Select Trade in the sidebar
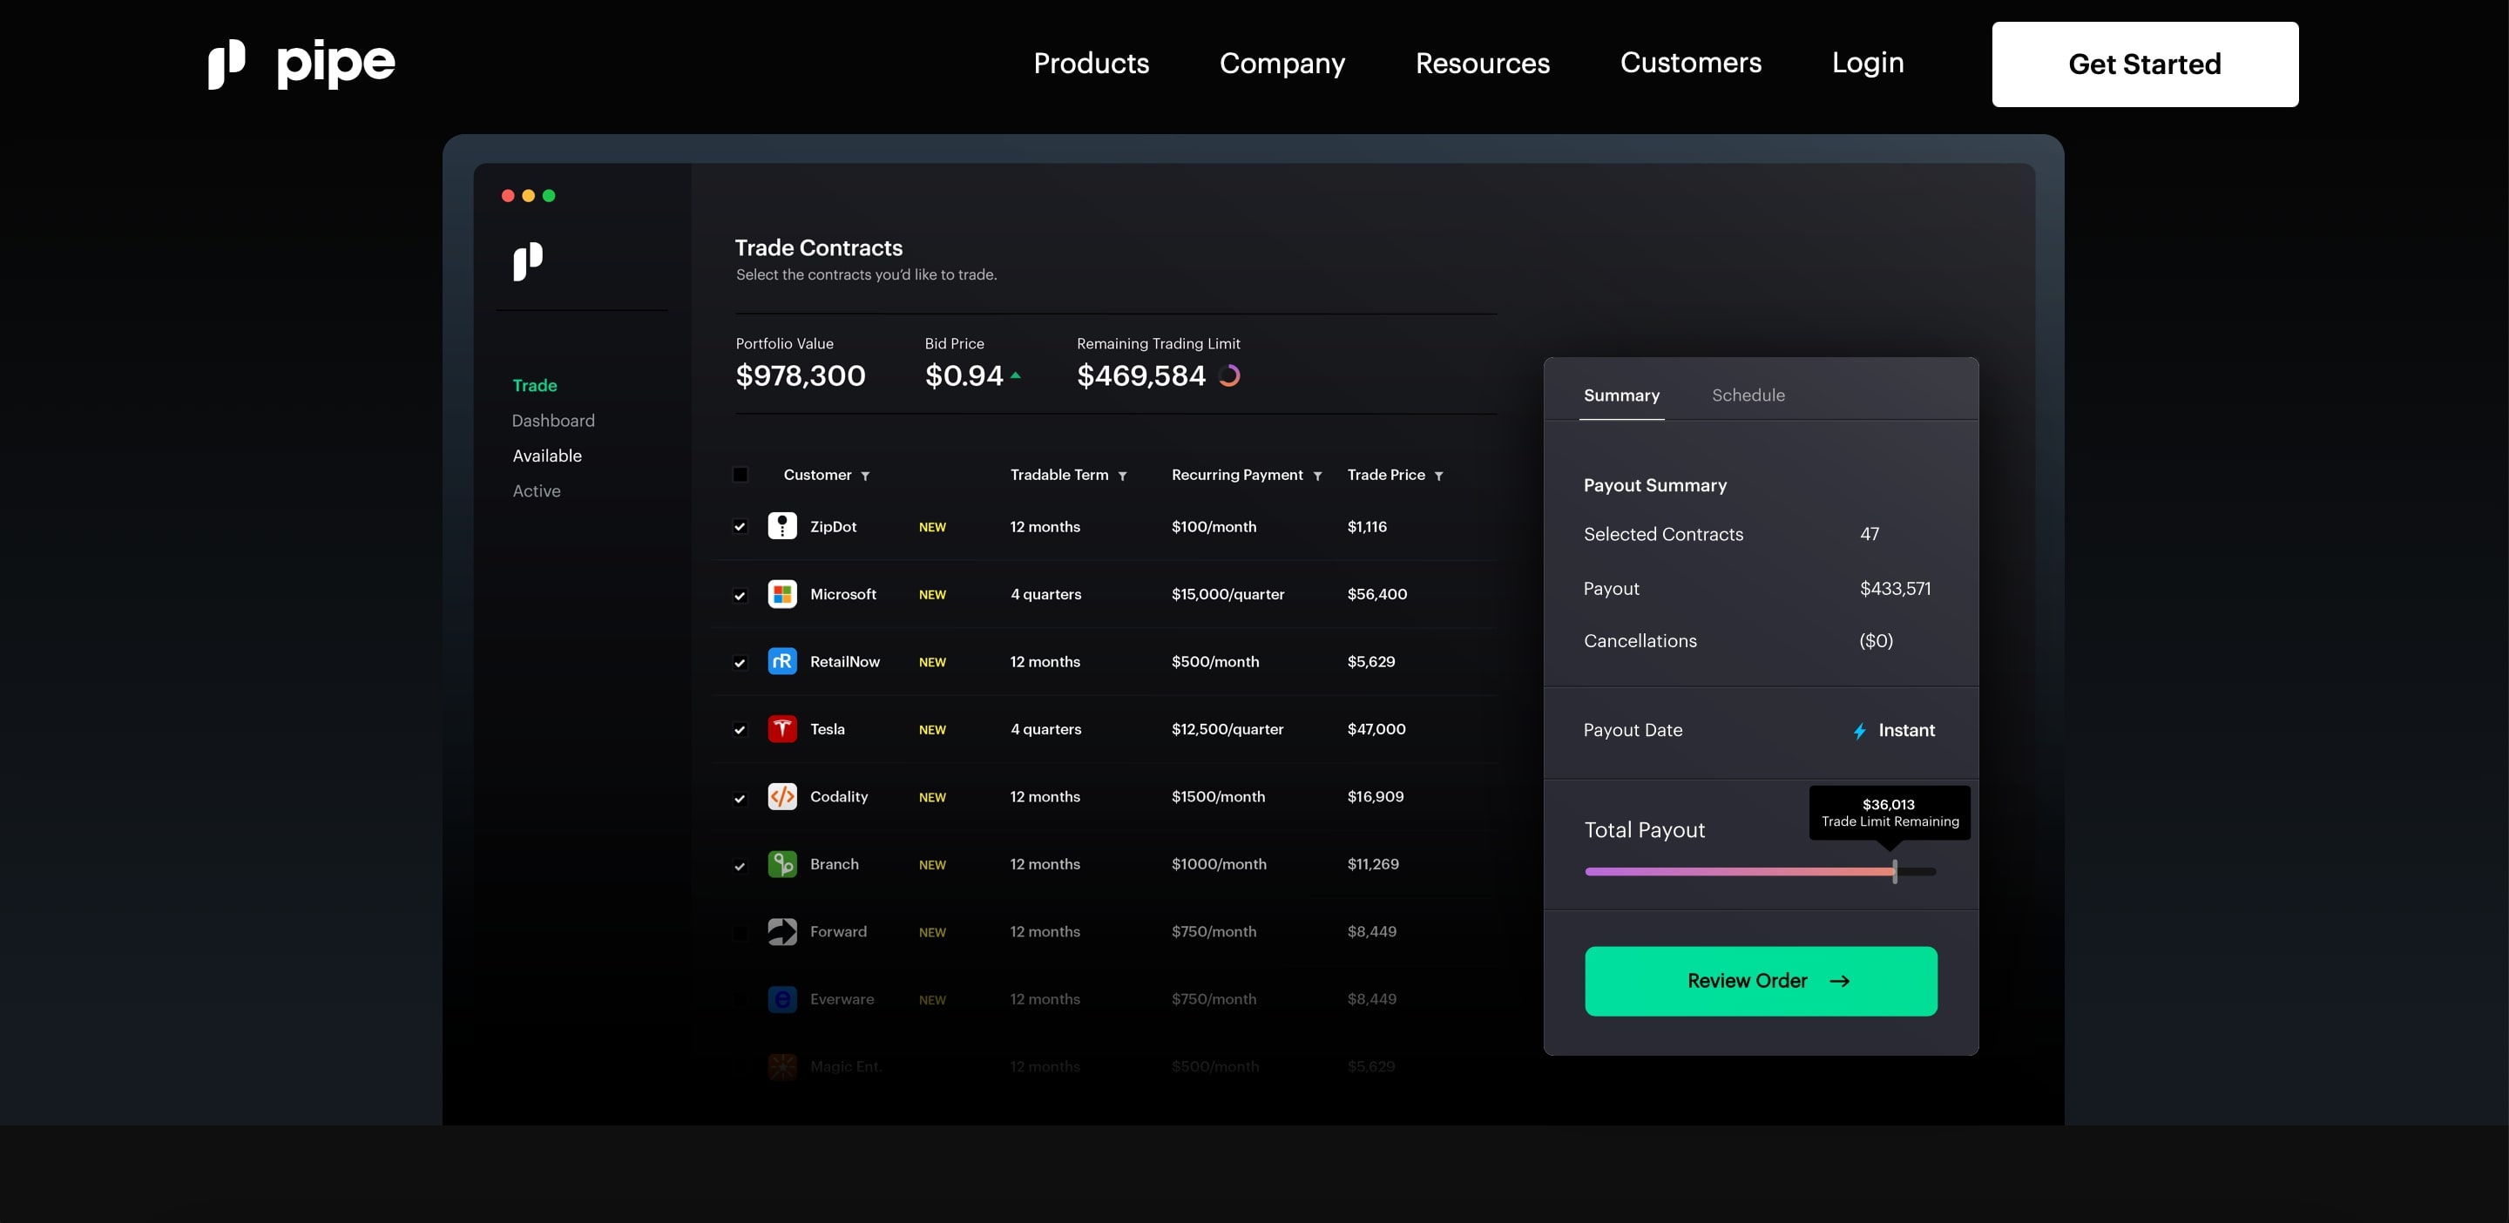The height and width of the screenshot is (1223, 2509). click(535, 386)
